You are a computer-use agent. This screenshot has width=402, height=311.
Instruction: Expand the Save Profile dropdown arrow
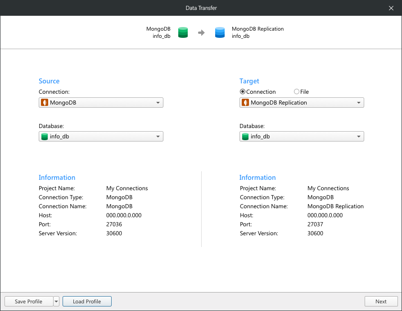56,301
